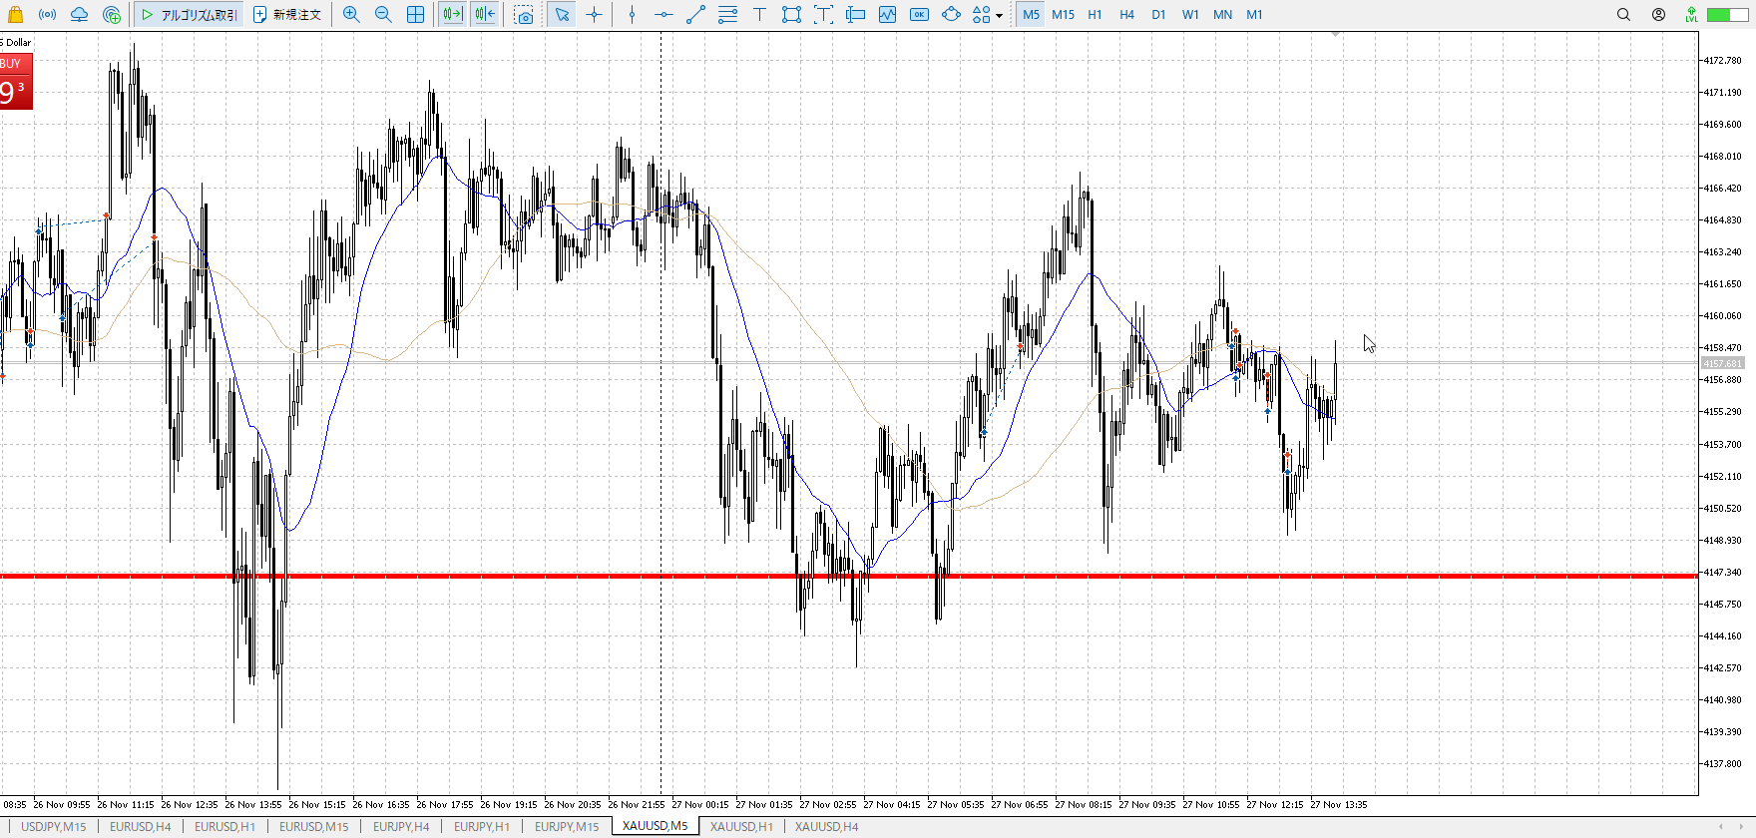
Task: Toggle chart shift from right edge
Action: pyautogui.click(x=485, y=15)
